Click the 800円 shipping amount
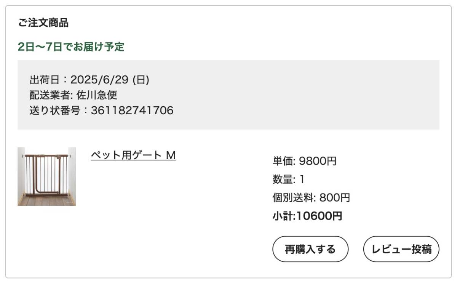 pyautogui.click(x=335, y=198)
